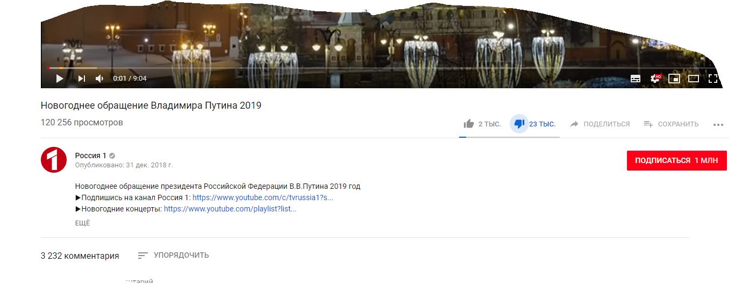The width and height of the screenshot is (742, 290).
Task: Toggle the dislike thumbs down button
Action: [519, 124]
